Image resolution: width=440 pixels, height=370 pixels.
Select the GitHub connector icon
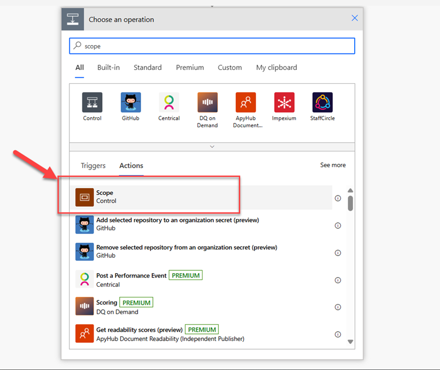[x=130, y=102]
